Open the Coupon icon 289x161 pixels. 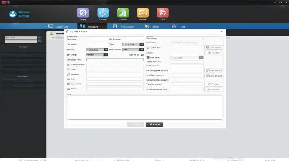coord(103,13)
